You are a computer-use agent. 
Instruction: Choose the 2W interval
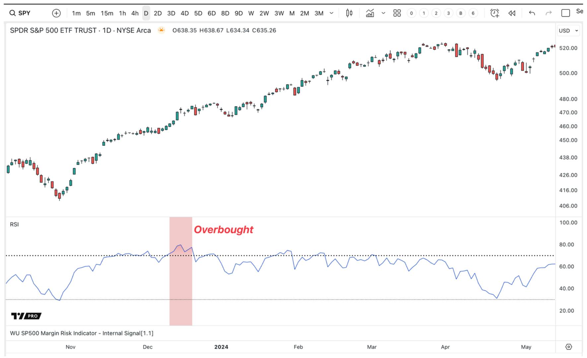pos(264,13)
